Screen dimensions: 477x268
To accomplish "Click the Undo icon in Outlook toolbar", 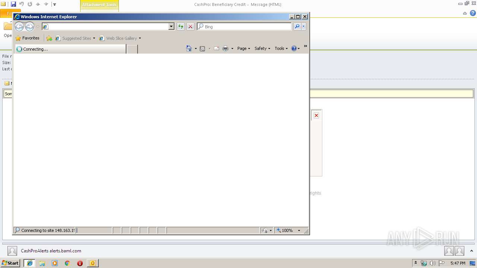I will [x=22, y=4].
